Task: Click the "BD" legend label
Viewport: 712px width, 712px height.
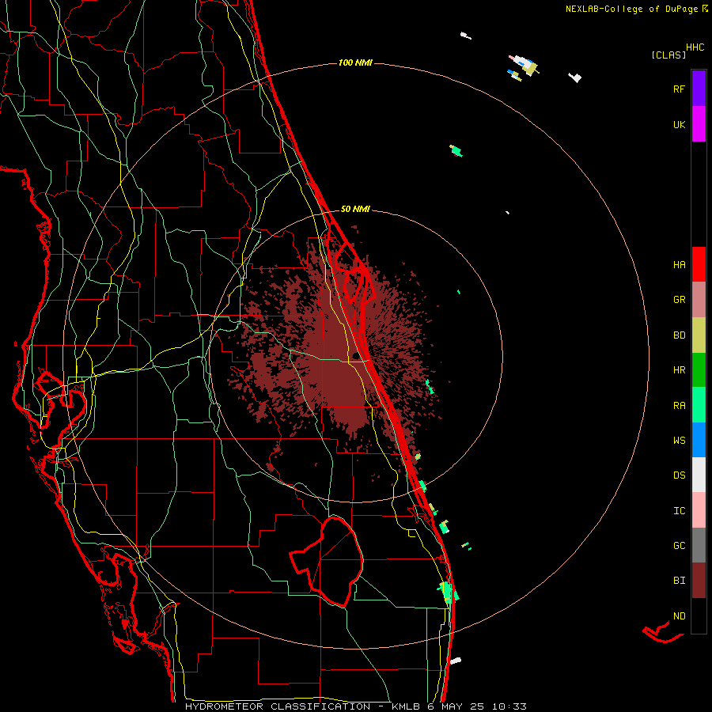Action: pyautogui.click(x=679, y=335)
